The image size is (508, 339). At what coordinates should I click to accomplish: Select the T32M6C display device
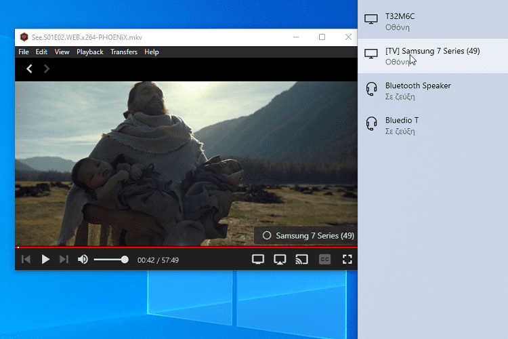click(x=433, y=22)
